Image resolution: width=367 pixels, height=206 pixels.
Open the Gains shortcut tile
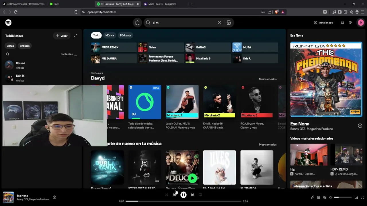click(x=161, y=47)
